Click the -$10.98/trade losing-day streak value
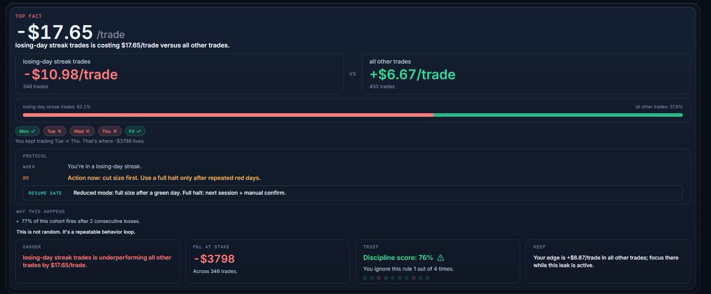This screenshot has height=294, width=711. (x=71, y=75)
